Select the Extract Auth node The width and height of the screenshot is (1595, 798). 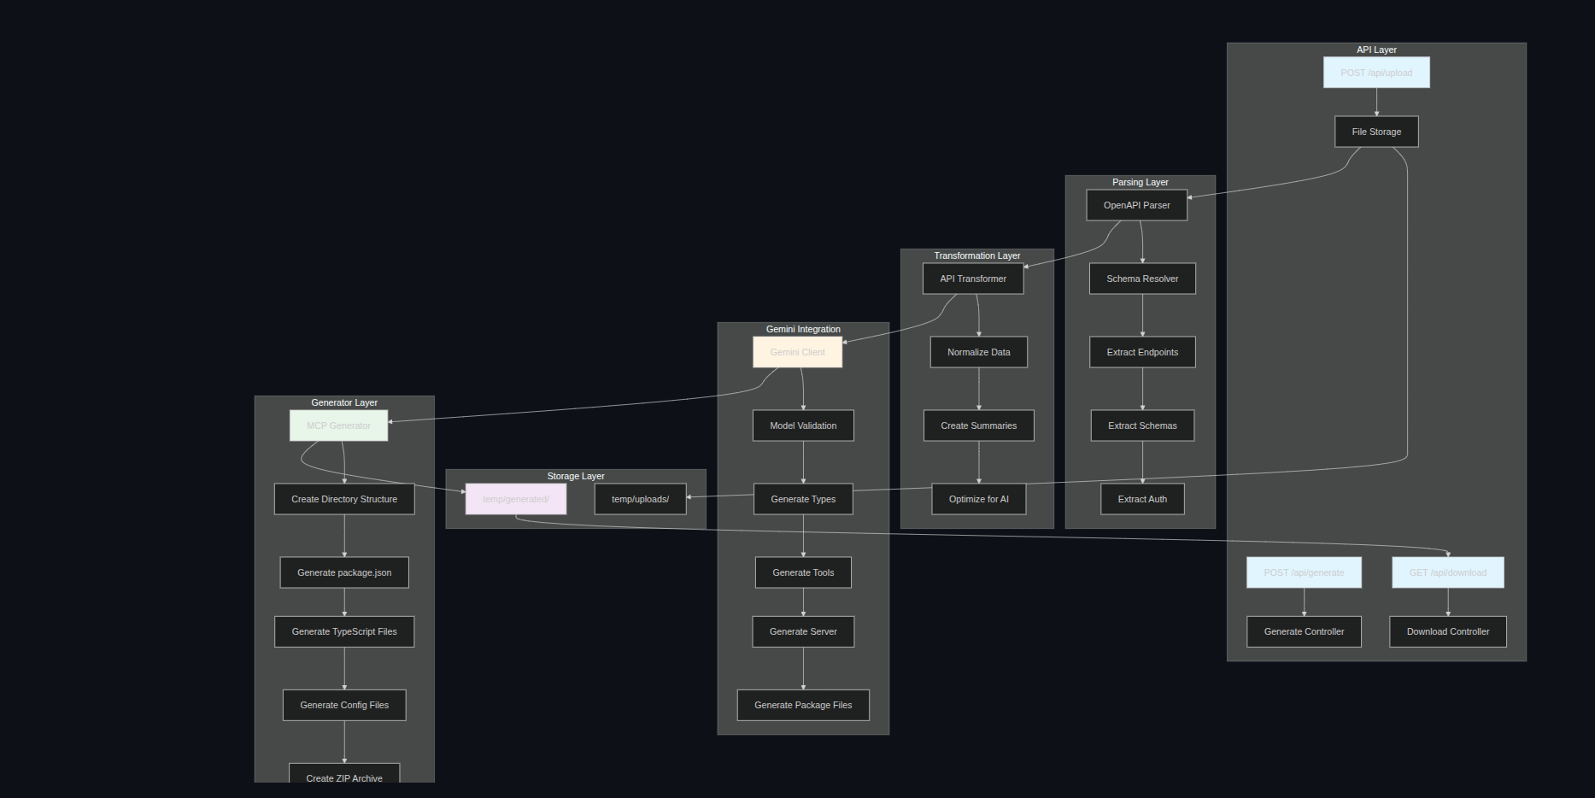[x=1142, y=499]
